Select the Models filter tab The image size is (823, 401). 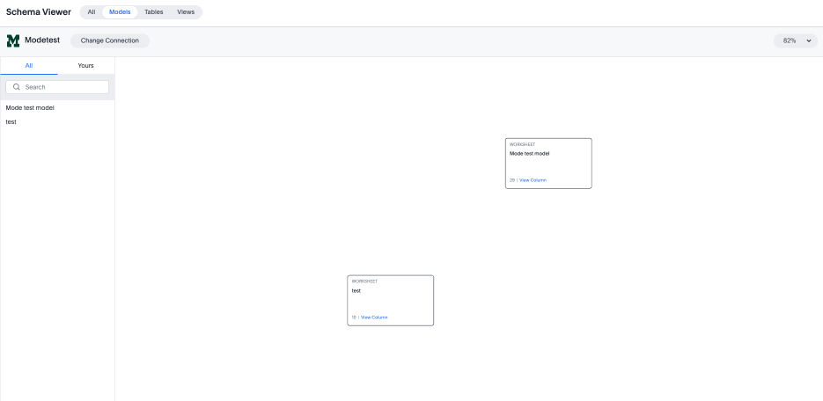[120, 12]
